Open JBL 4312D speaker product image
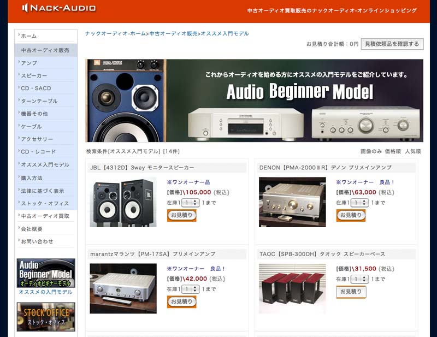437x337 pixels. coord(123,202)
